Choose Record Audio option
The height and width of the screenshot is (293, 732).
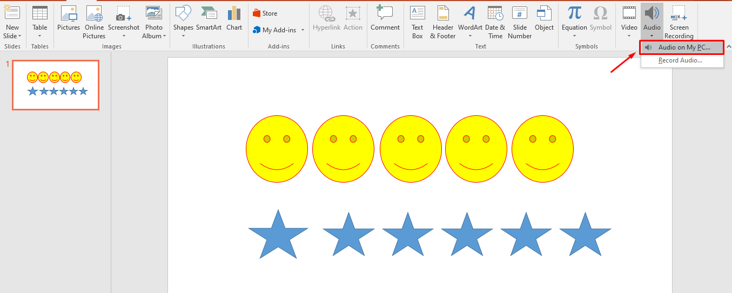682,60
